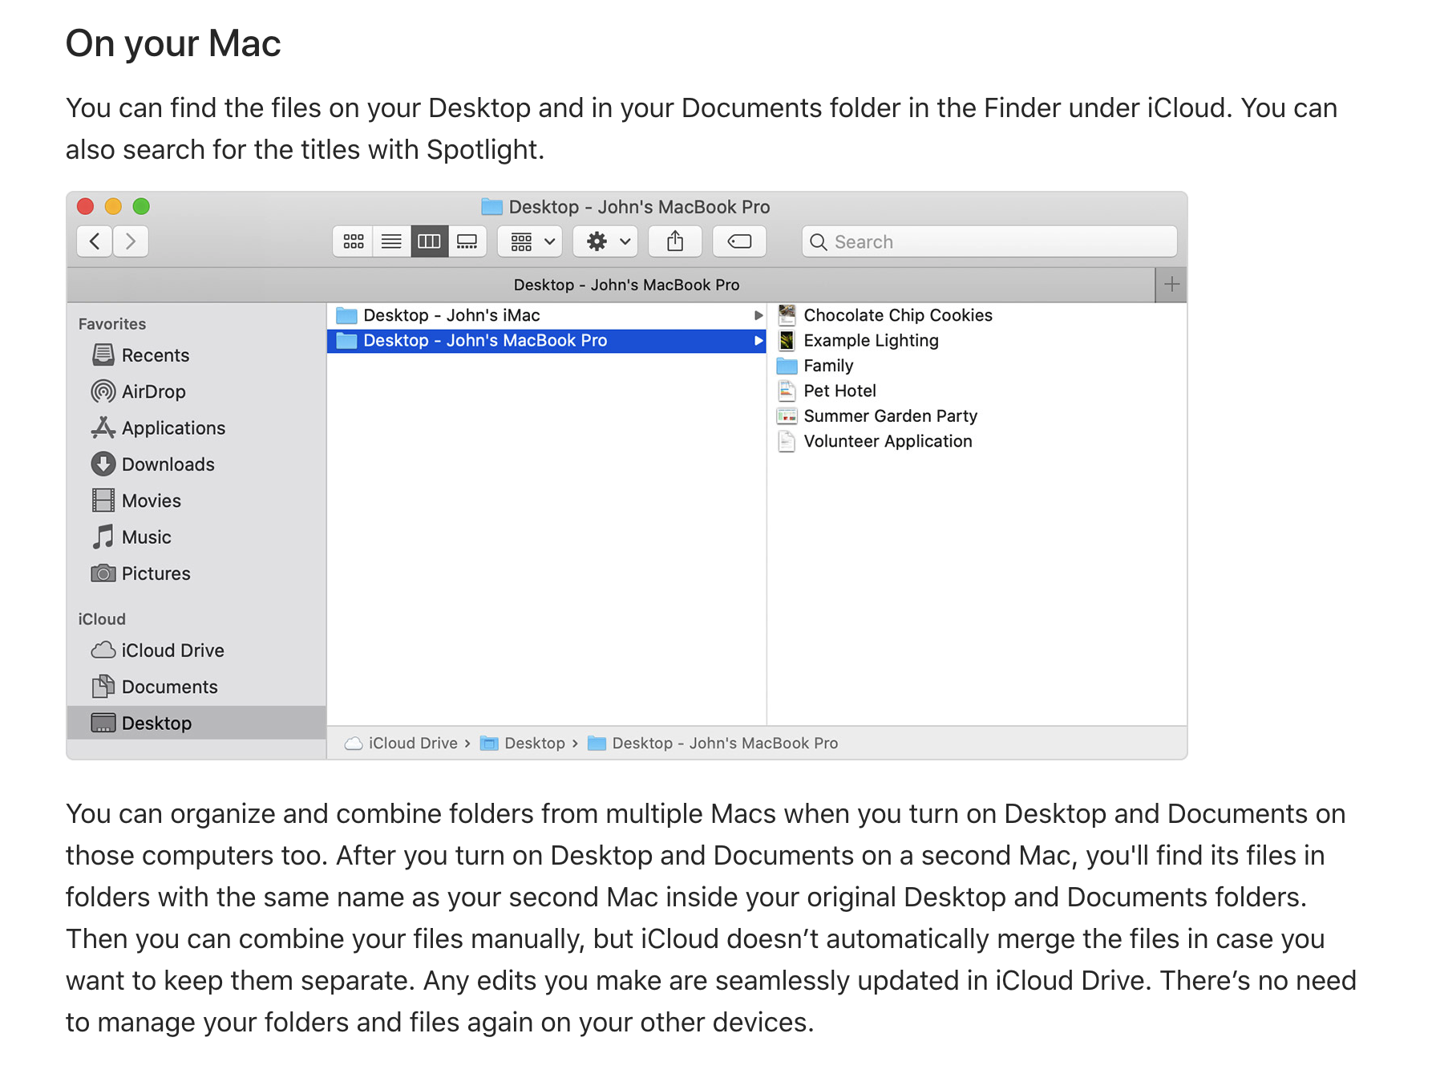This screenshot has width=1432, height=1086.
Task: Switch Finder to icon view
Action: [x=354, y=241]
